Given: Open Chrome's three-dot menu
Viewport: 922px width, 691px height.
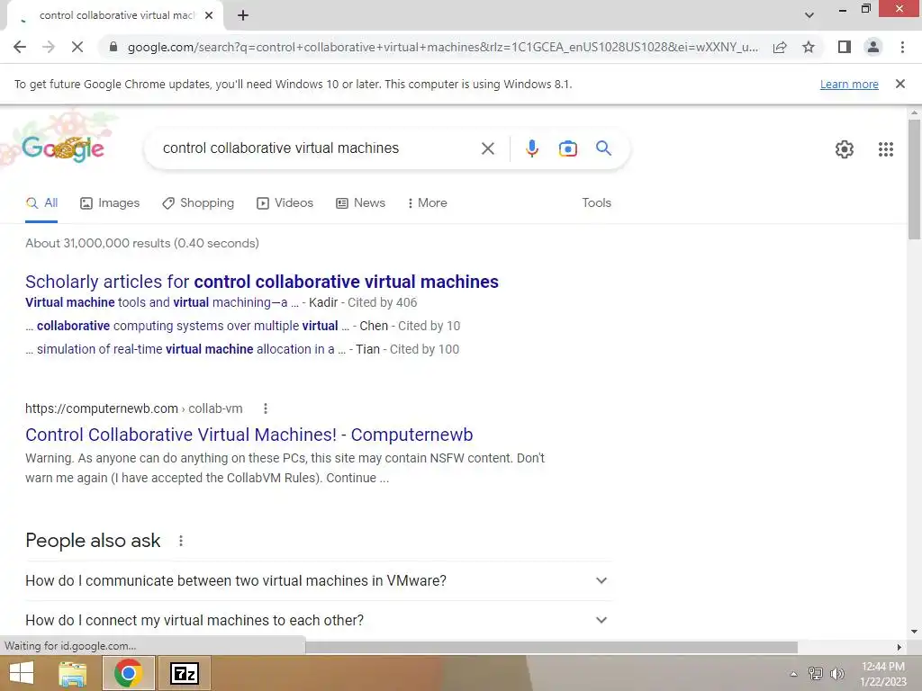Looking at the screenshot, I should click(902, 47).
